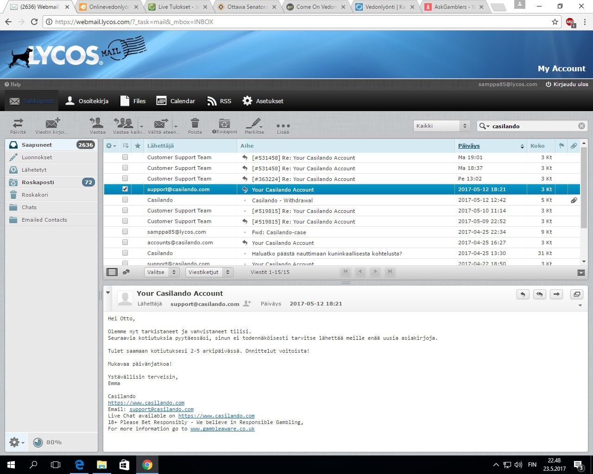Viewport: 593px width, 474px height.
Task: Log out via Kirjaudu ulos
Action: [567, 84]
